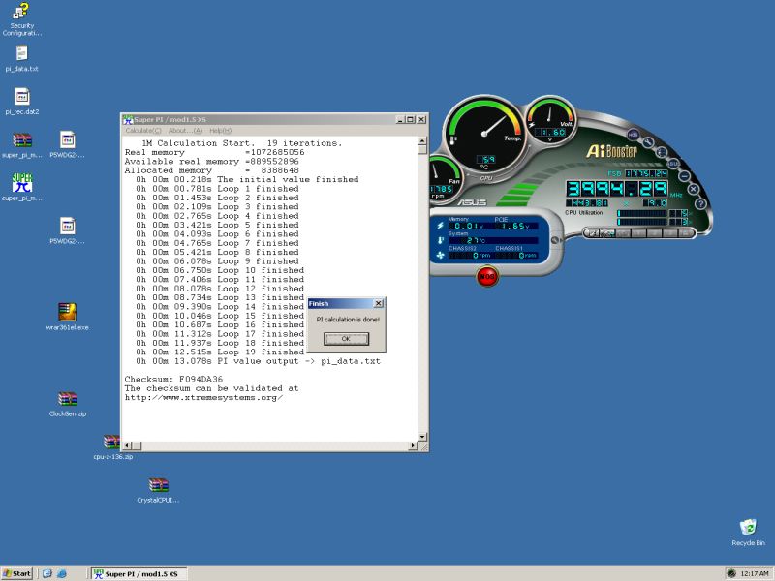
Task: Click the 'Checksum: F094DA36' line
Action: (x=173, y=380)
